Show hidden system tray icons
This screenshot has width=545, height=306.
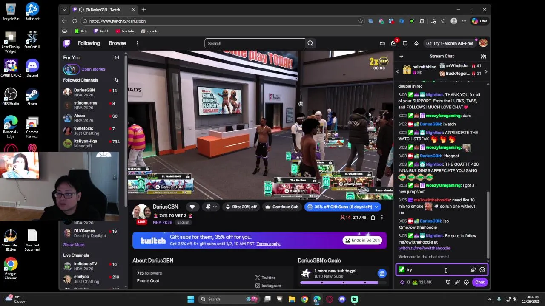(x=490, y=299)
